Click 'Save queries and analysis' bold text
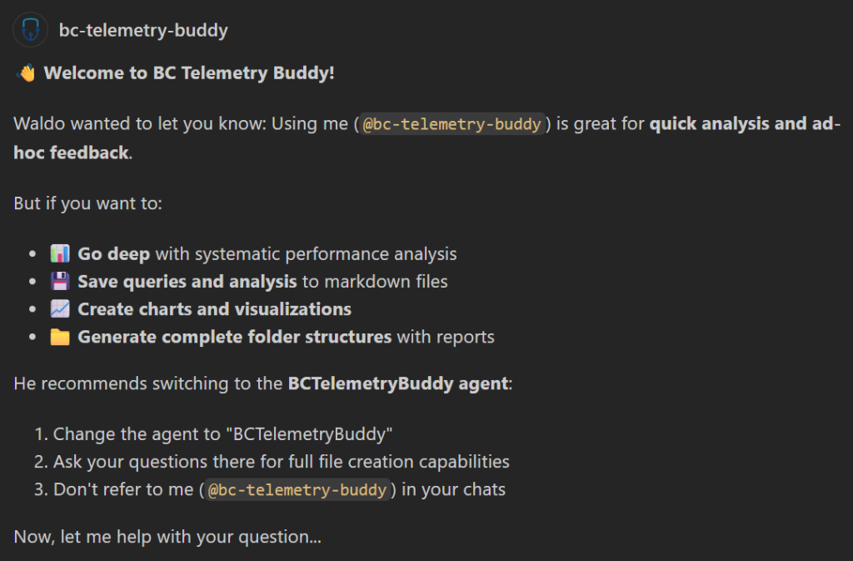The image size is (853, 561). (x=187, y=282)
